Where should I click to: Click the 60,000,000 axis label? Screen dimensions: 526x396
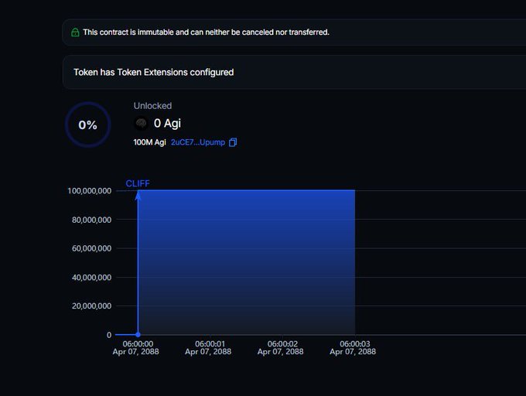click(x=91, y=248)
